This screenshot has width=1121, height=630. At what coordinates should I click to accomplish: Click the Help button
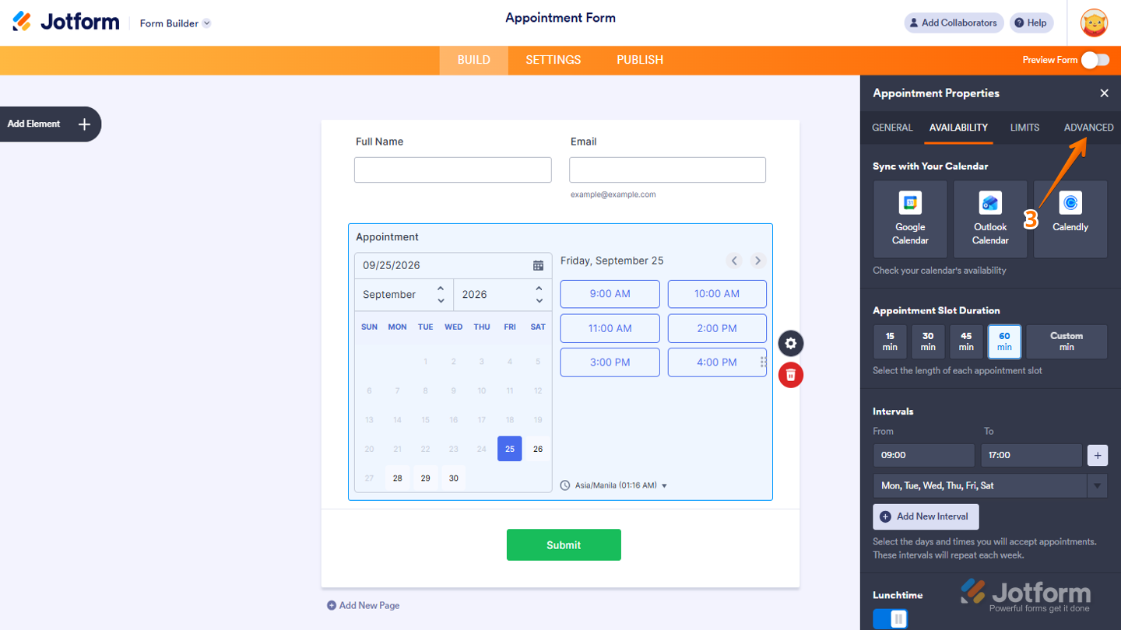(1031, 23)
